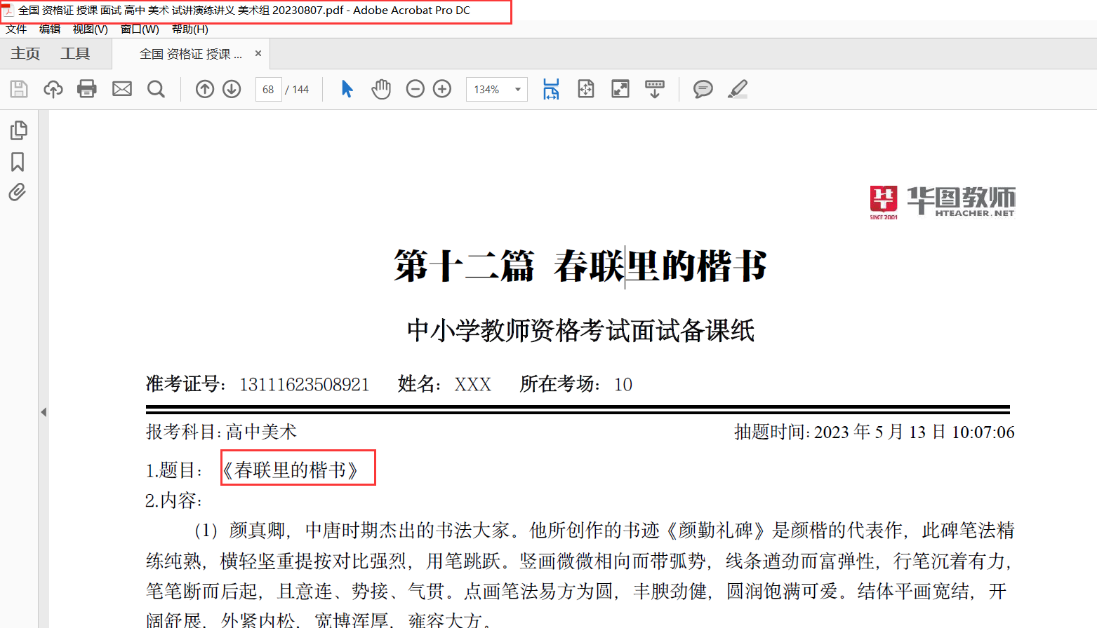Go to previous page using up arrow
This screenshot has height=628, width=1097.
pos(205,89)
